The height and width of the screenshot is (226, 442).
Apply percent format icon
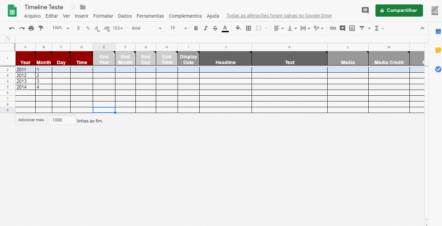click(88, 28)
